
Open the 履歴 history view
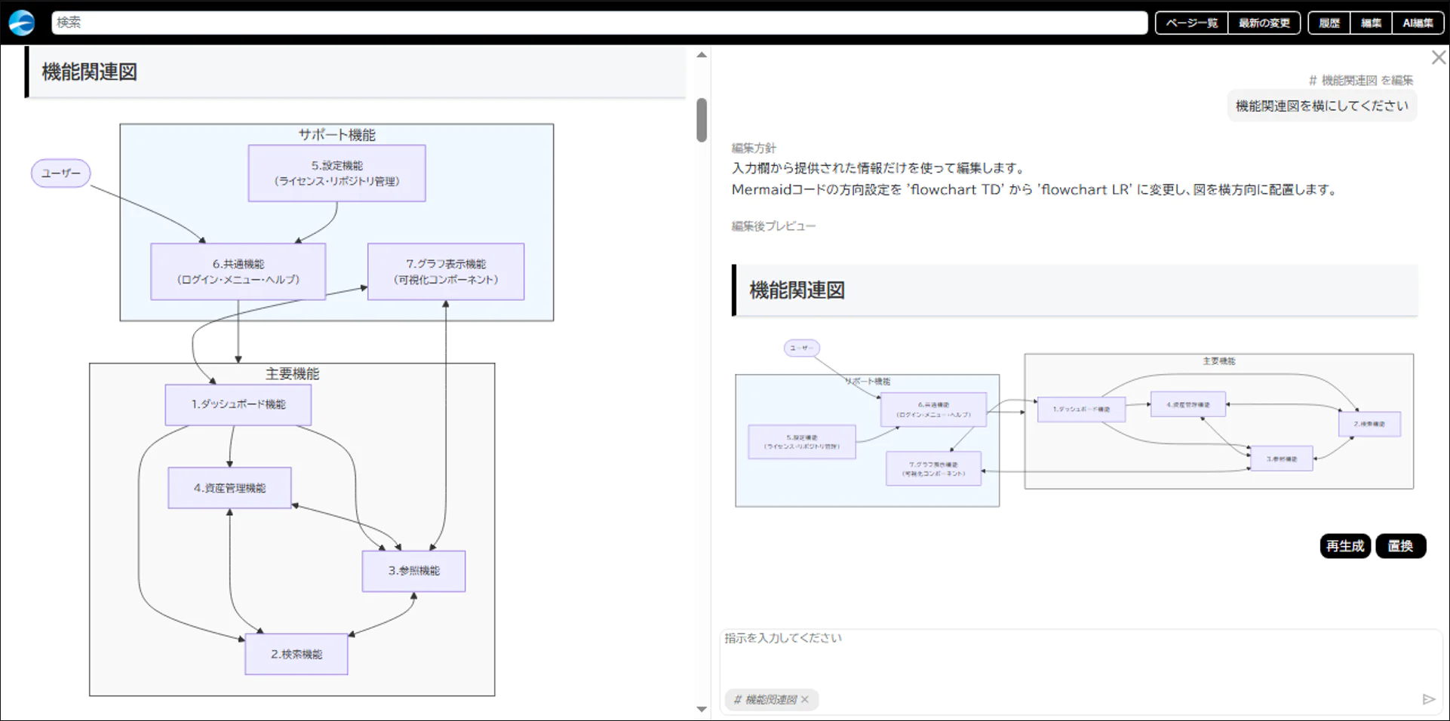point(1328,23)
